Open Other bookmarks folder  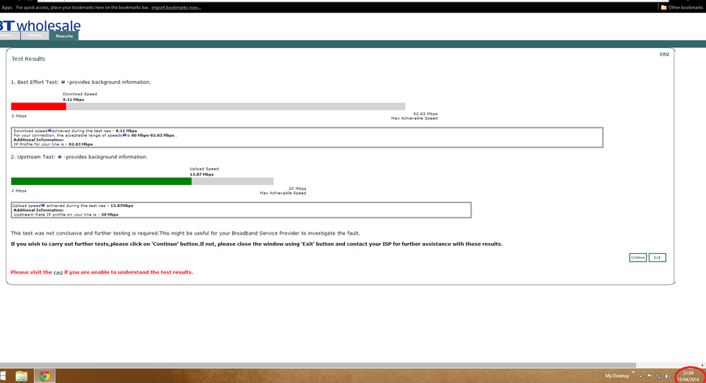click(682, 7)
